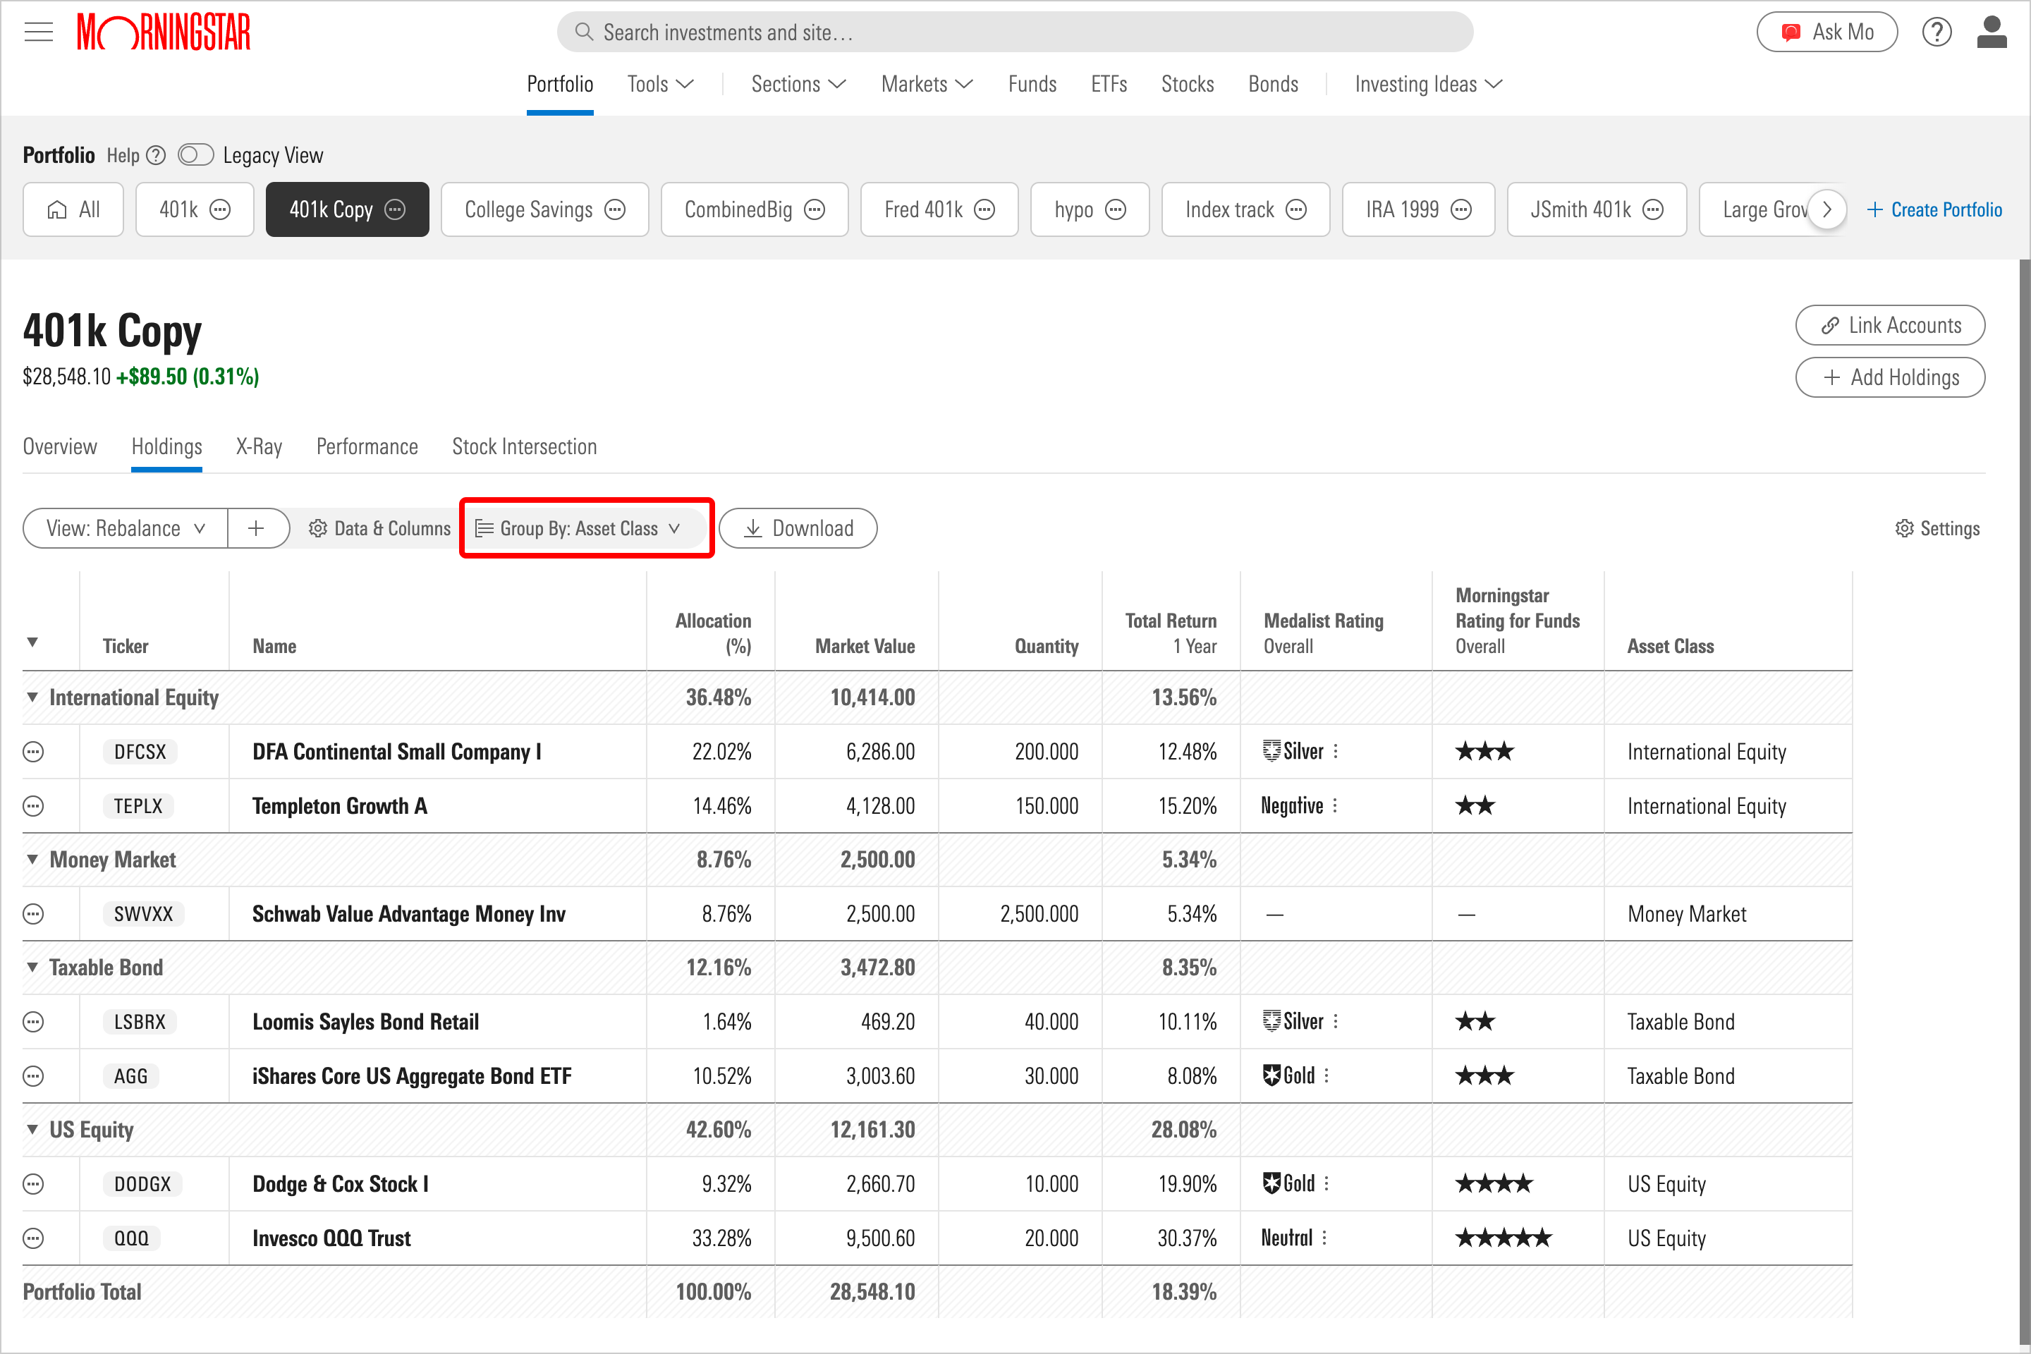Open options icon on Index track chip
This screenshot has height=1354, width=2031.
1296,210
